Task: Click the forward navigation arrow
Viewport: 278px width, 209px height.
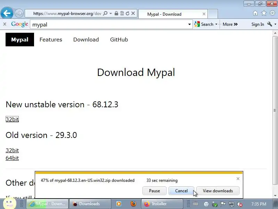Action: [19, 13]
